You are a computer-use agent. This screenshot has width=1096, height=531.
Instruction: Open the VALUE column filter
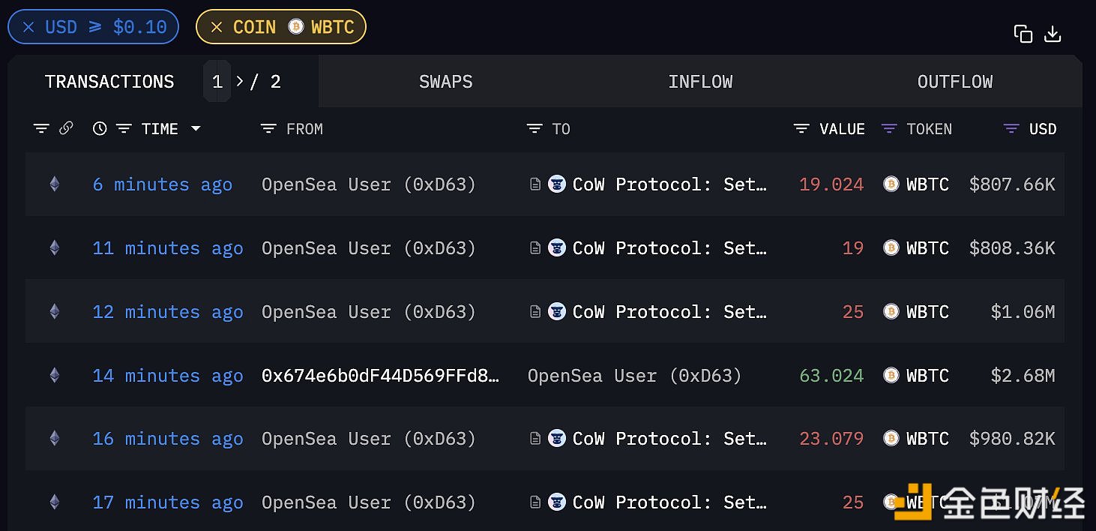(x=801, y=129)
